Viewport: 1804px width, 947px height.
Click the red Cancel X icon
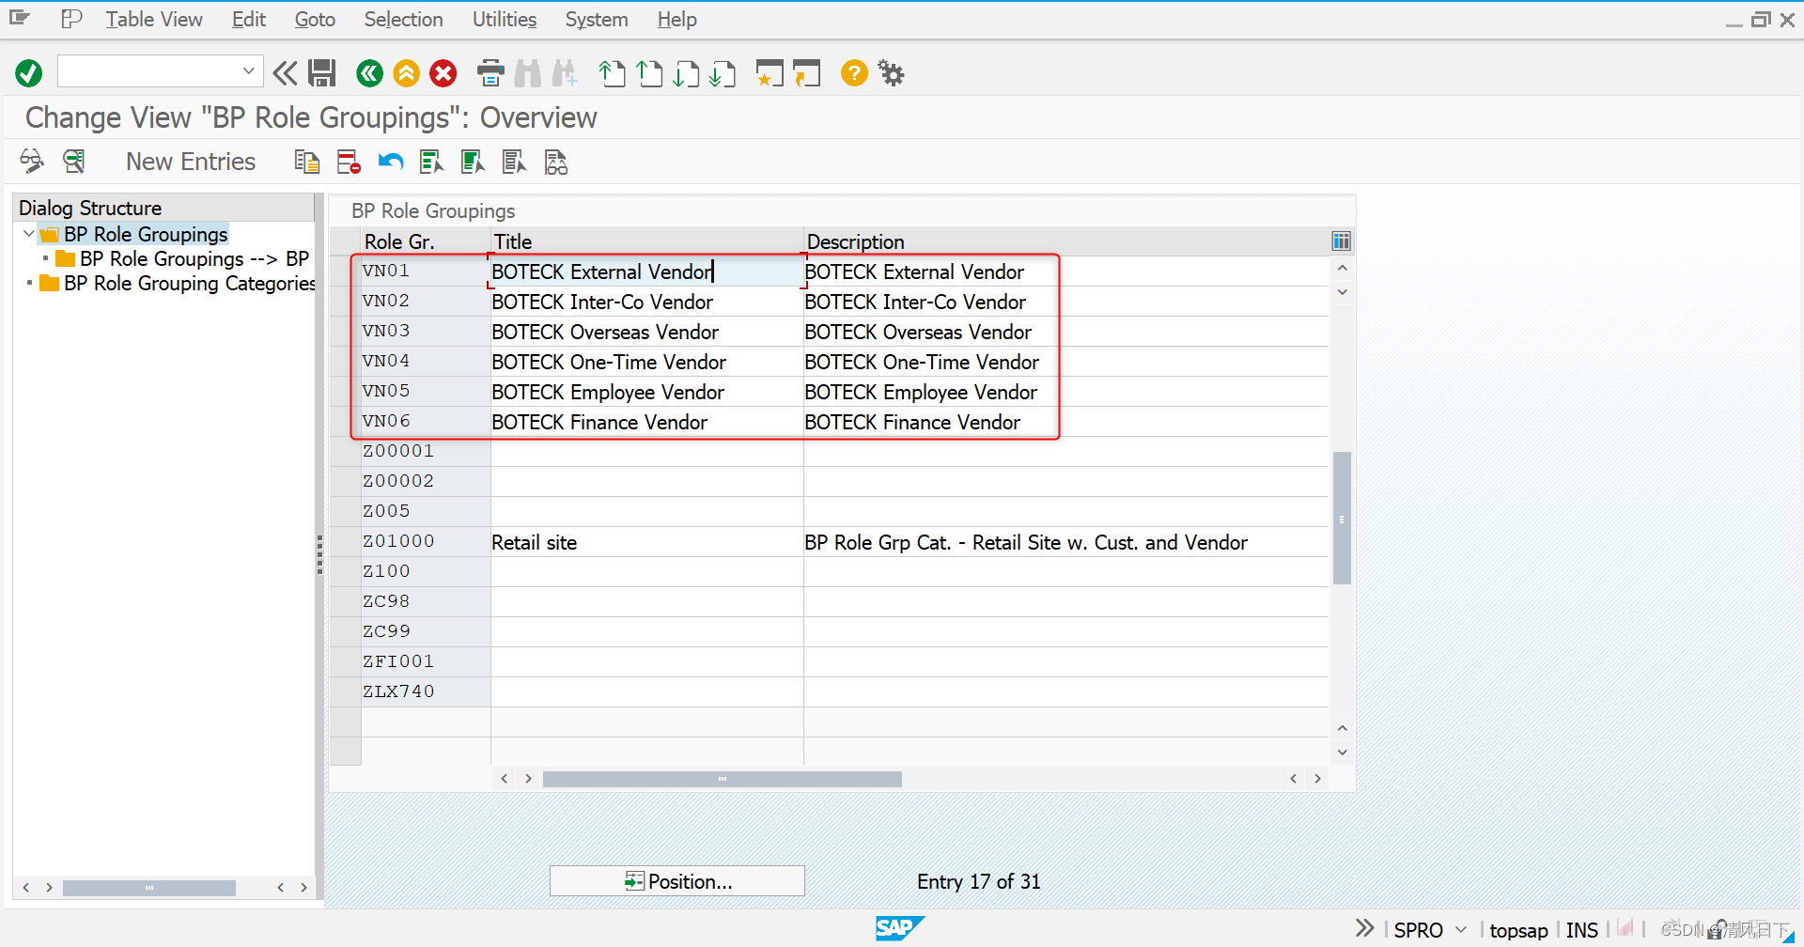[x=443, y=73]
